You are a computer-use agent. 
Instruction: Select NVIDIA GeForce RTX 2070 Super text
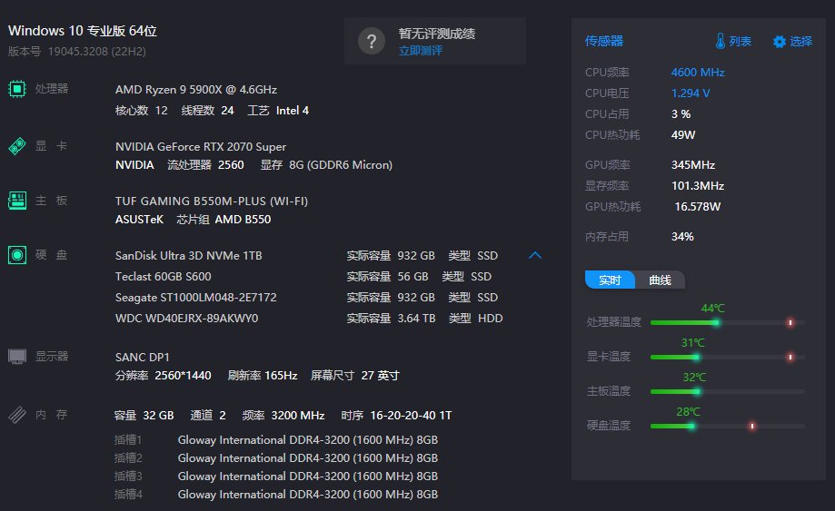click(201, 147)
